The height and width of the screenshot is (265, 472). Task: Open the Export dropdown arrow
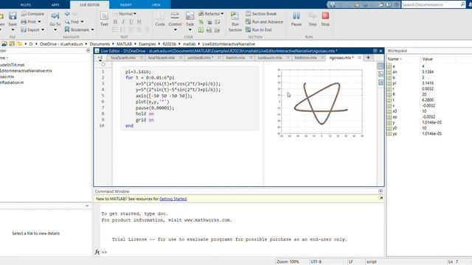tap(43, 29)
